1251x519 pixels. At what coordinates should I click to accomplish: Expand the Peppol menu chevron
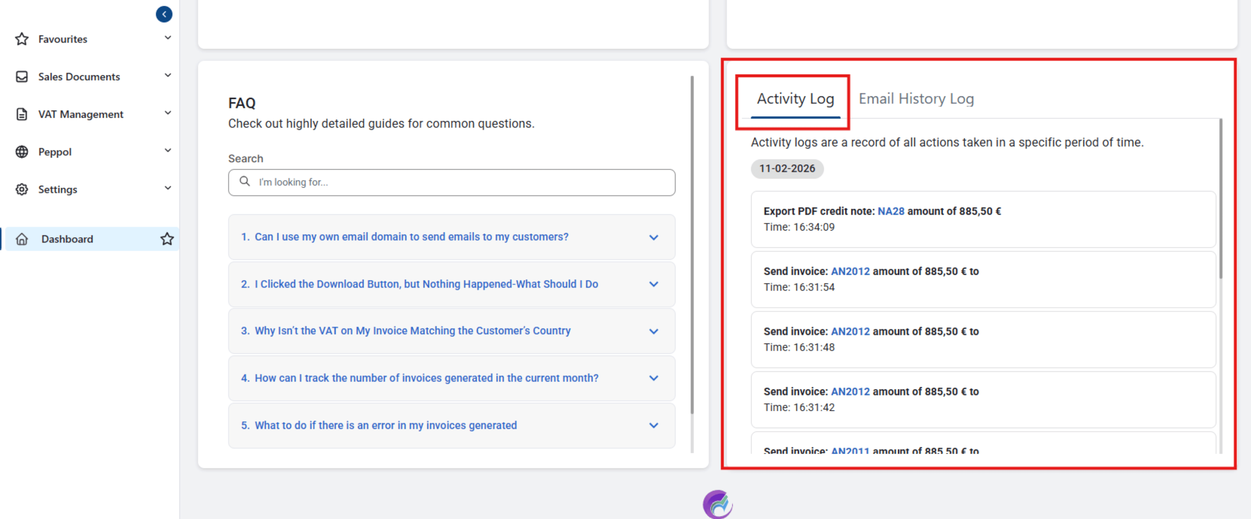click(168, 151)
